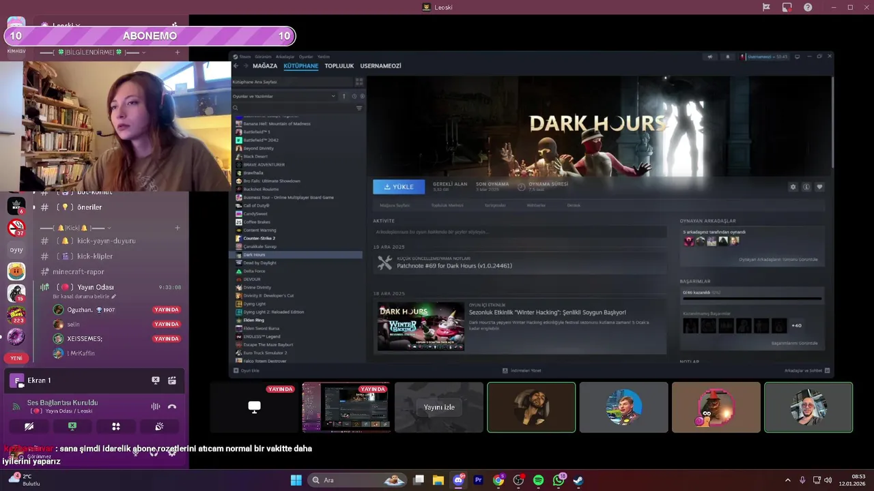Open Steam from Windows taskbar
This screenshot has width=874, height=491.
pos(578,480)
